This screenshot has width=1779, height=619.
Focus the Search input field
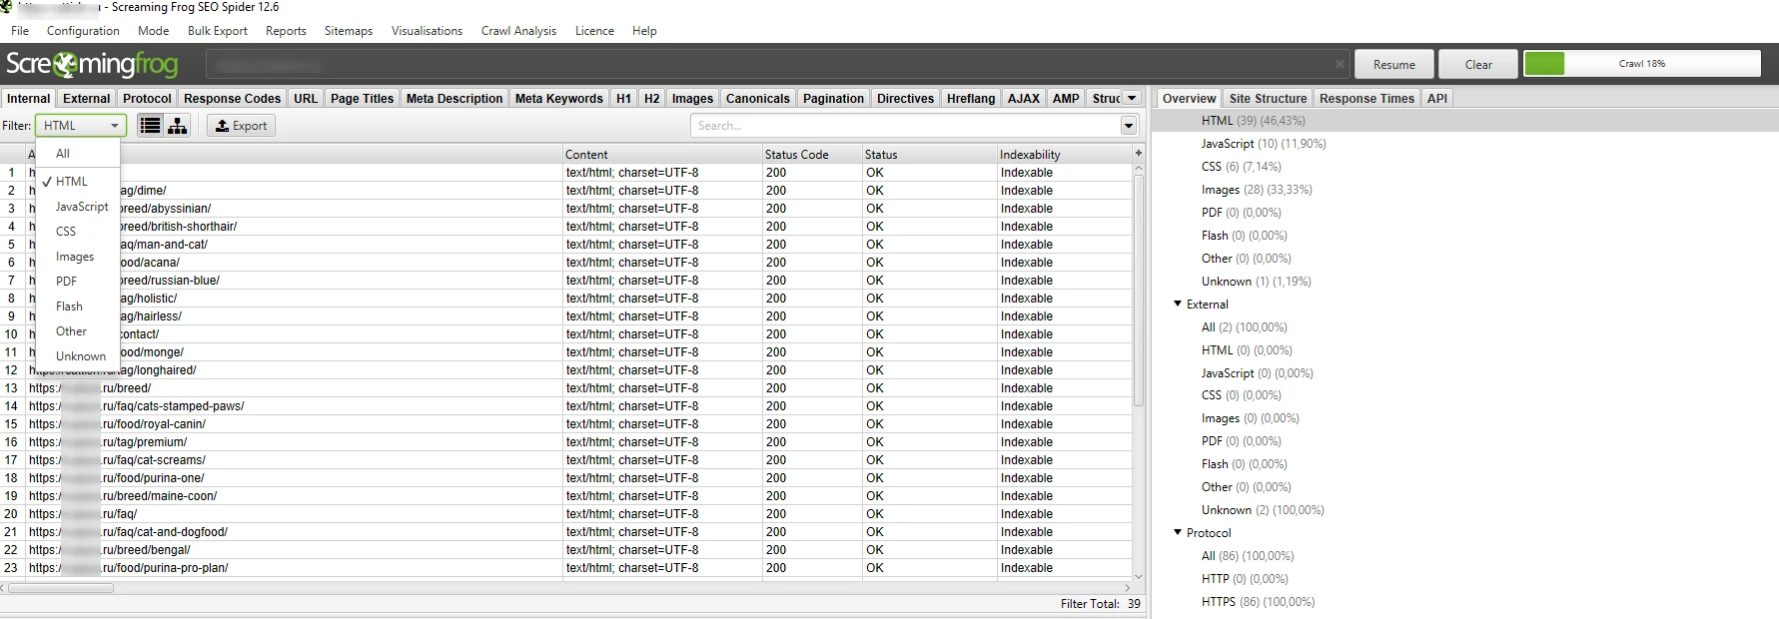coord(904,126)
